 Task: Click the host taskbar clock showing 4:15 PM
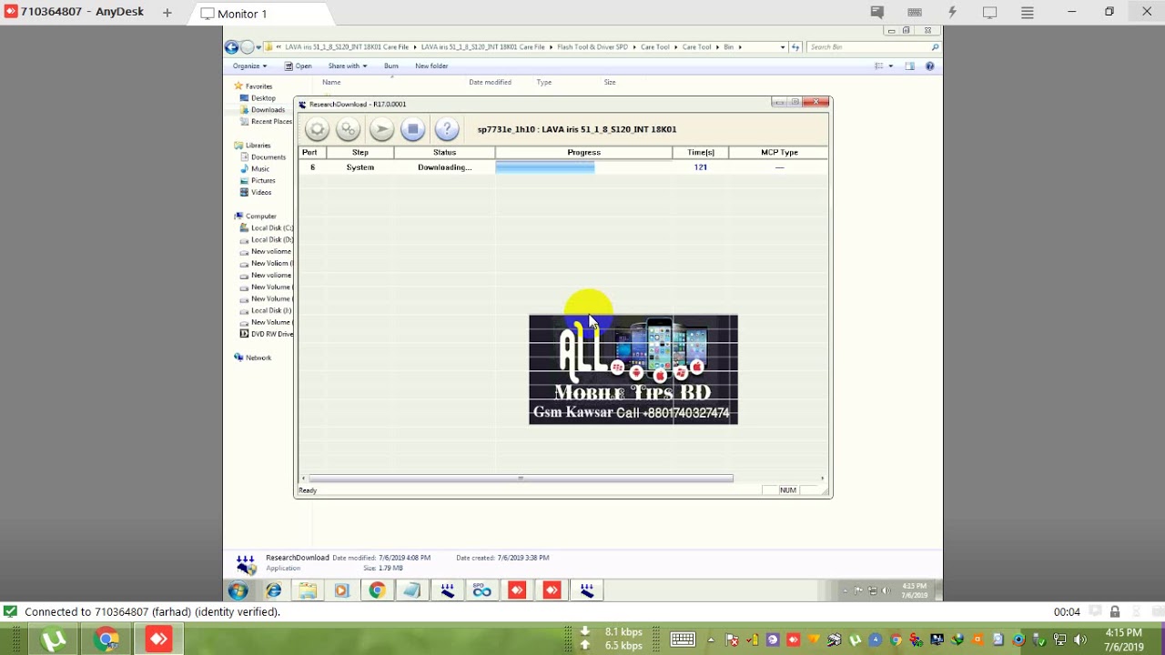1123,640
